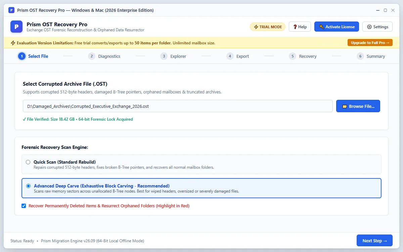The height and width of the screenshot is (252, 403).
Task: Click the large Prism app logo in header
Action: (16, 27)
